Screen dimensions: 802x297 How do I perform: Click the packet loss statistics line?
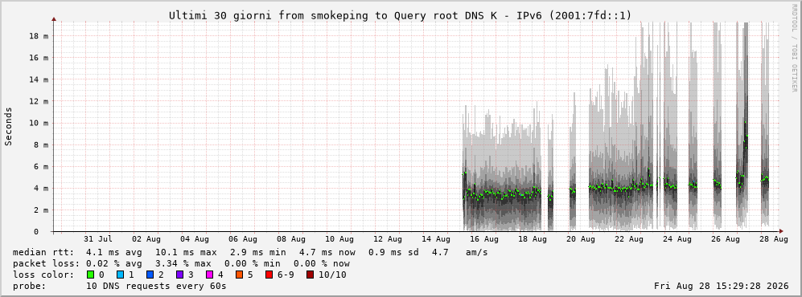click(181, 264)
